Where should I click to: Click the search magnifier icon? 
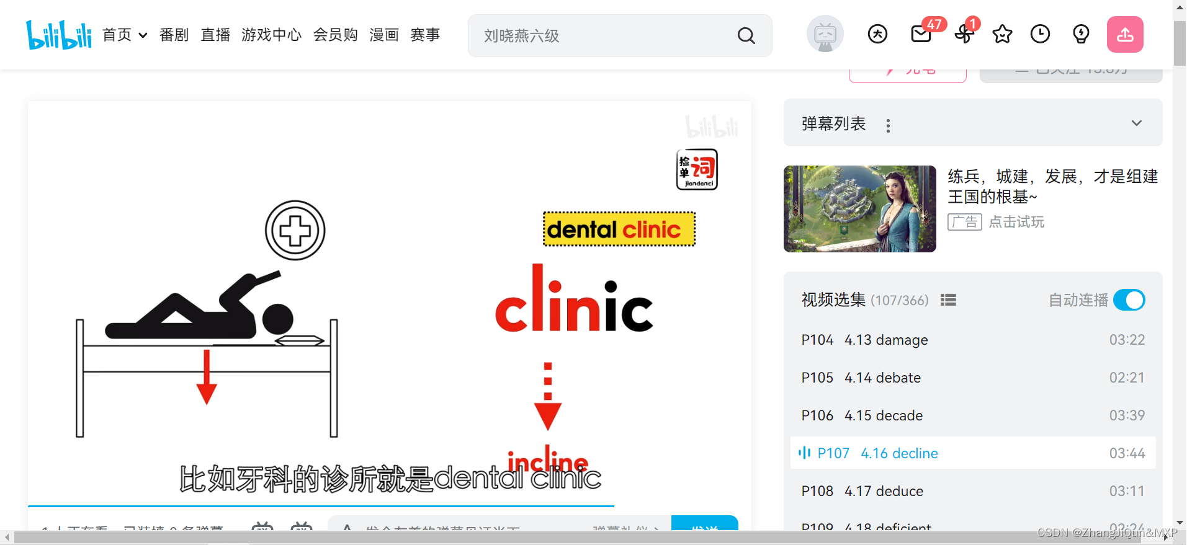746,36
